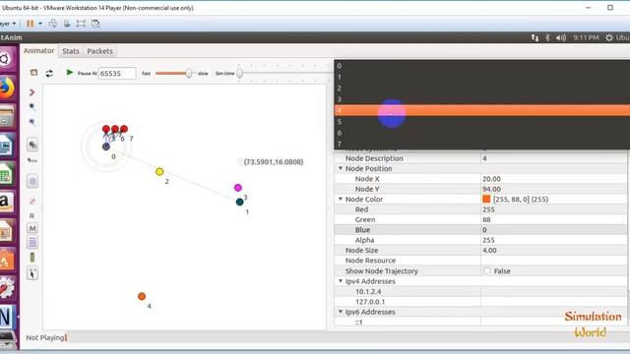630x354 pixels.
Task: Collapse the Node Color group
Action: point(341,199)
